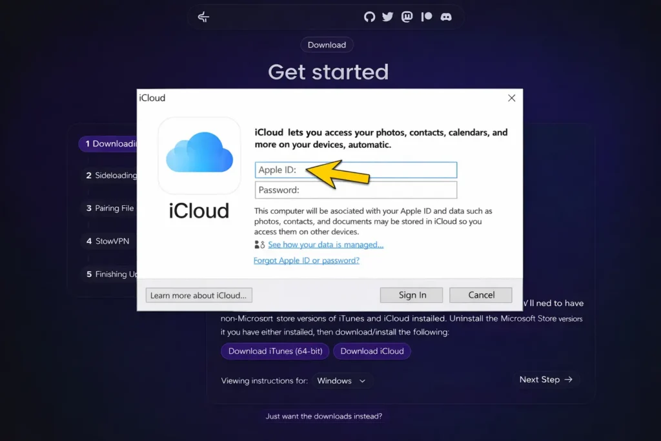Open the GitHub icon link

coord(369,17)
